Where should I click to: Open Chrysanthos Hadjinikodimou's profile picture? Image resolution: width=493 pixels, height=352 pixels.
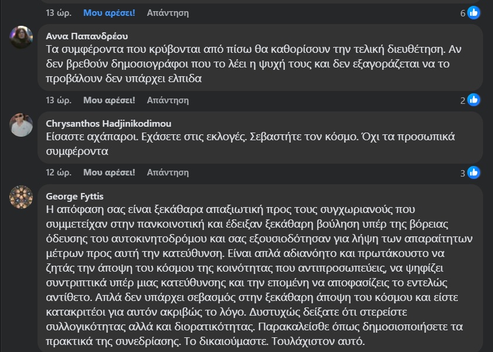pyautogui.click(x=22, y=124)
